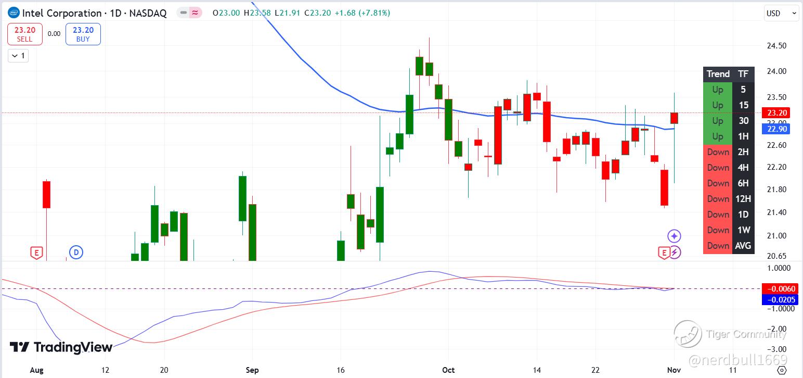The image size is (803, 378).
Task: Click the date 20 on the time axis
Action: tap(164, 370)
